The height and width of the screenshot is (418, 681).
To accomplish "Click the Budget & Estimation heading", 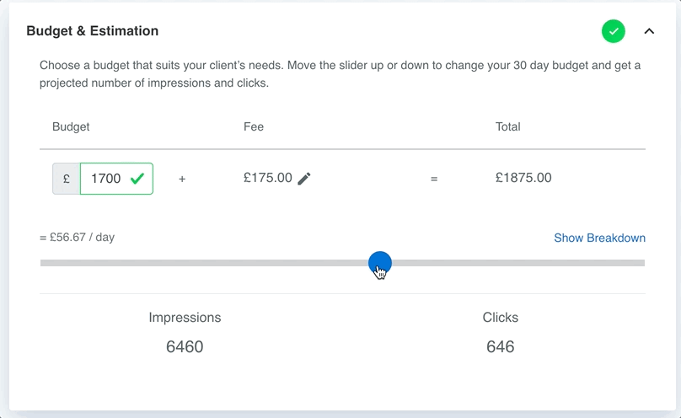I will pos(93,31).
